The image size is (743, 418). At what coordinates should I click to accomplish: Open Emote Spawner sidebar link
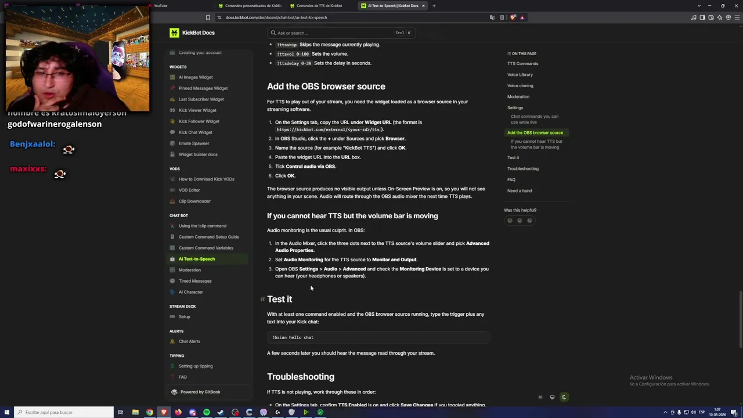pyautogui.click(x=194, y=143)
